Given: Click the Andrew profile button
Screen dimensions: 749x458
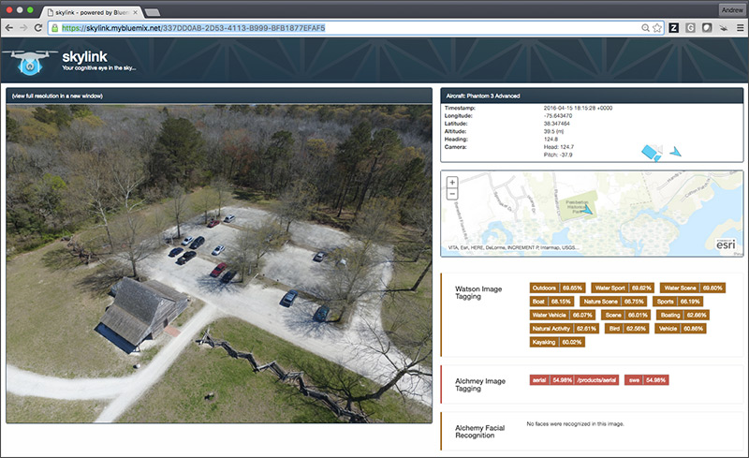Looking at the screenshot, I should pos(732,10).
